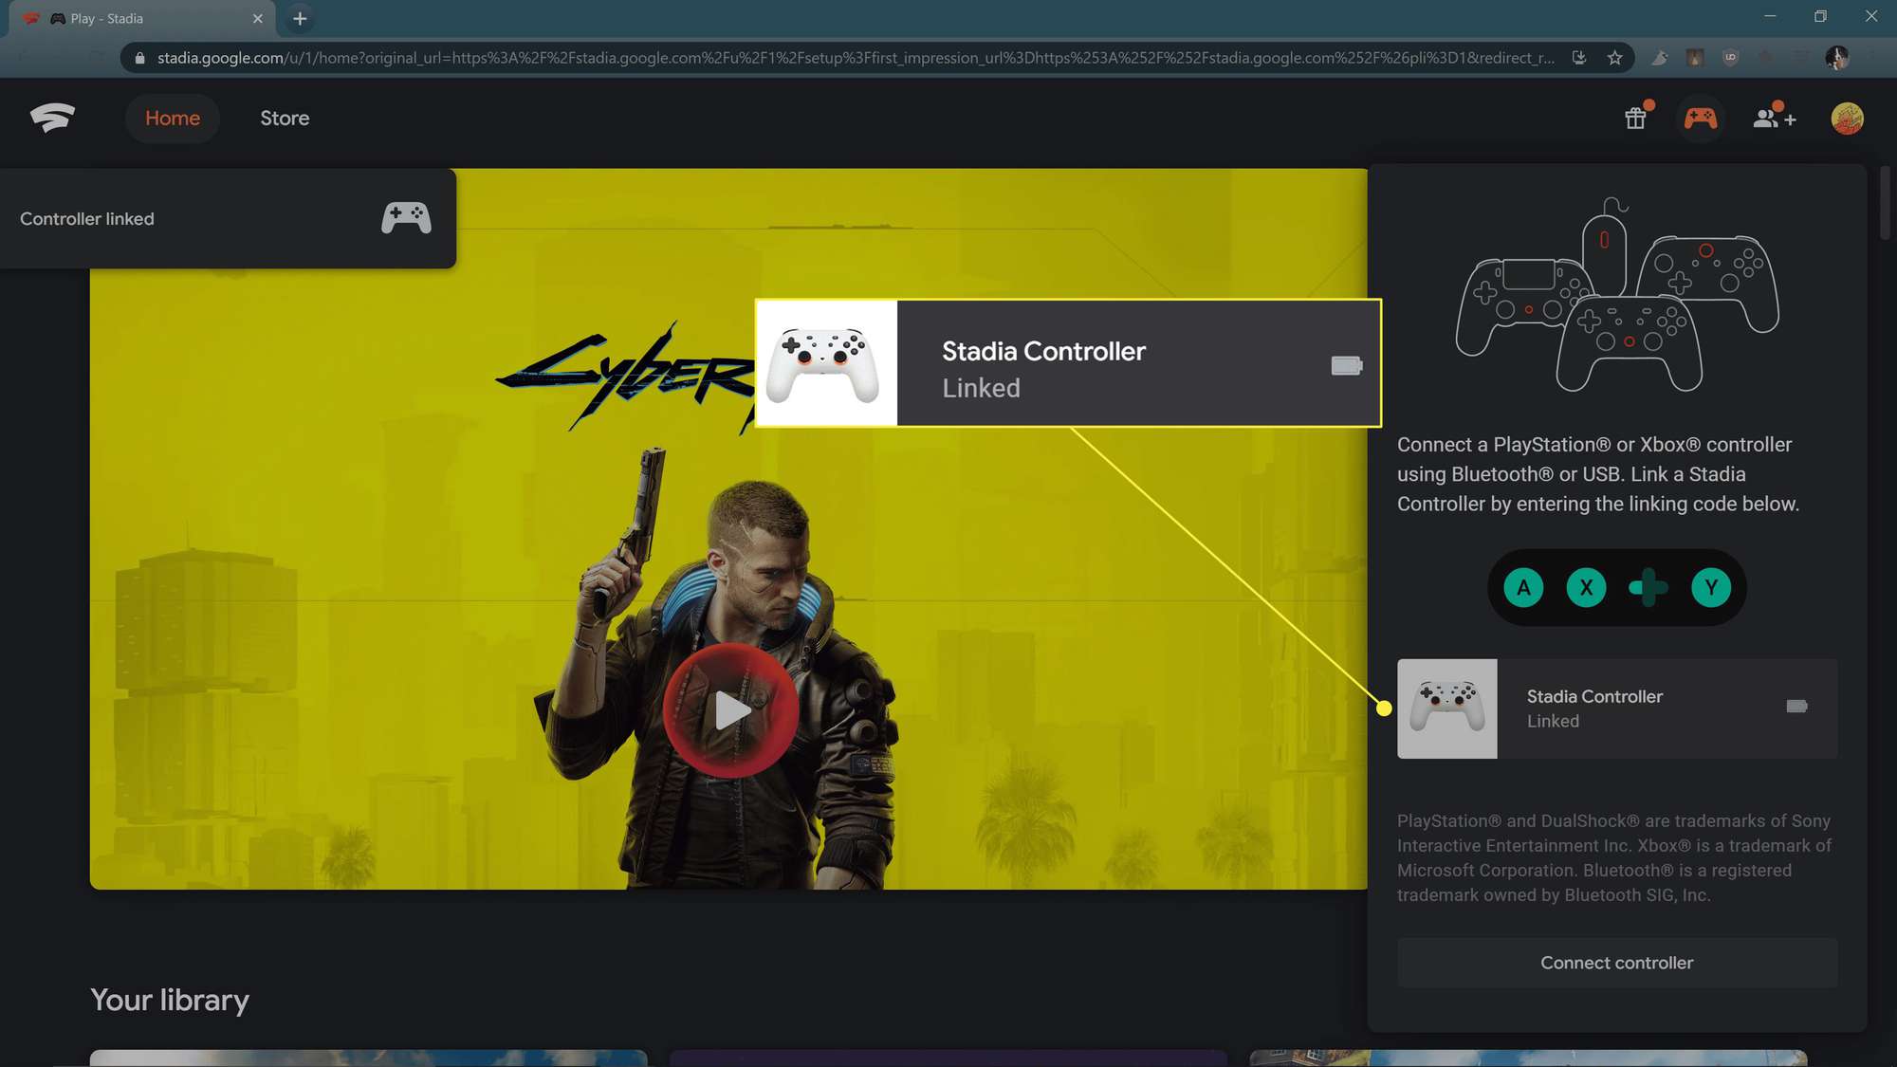Click the browser address bar URL
This screenshot has width=1897, height=1067.
tap(854, 58)
